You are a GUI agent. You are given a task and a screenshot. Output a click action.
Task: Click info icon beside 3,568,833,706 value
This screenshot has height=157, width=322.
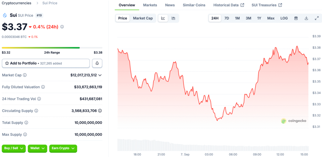[x=100, y=111]
